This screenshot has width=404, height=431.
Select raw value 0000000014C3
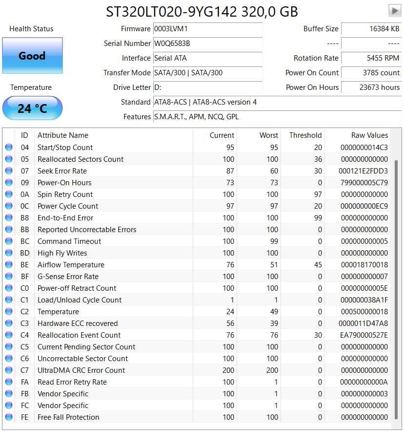364,148
